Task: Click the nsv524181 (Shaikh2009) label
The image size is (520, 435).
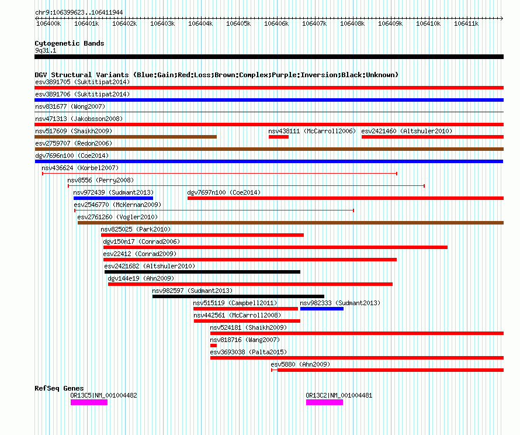Action: click(248, 327)
